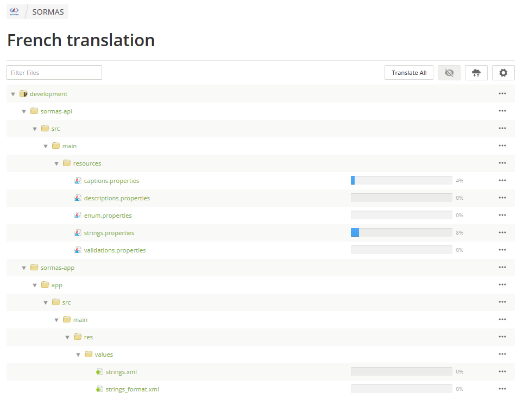Viewport: 529px width, 405px height.
Task: Click the cloud upload/download icon in the toolbar
Action: (x=476, y=72)
